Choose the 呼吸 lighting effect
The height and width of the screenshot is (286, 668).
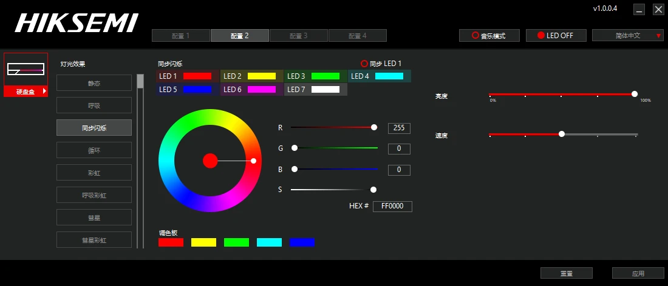coord(94,105)
